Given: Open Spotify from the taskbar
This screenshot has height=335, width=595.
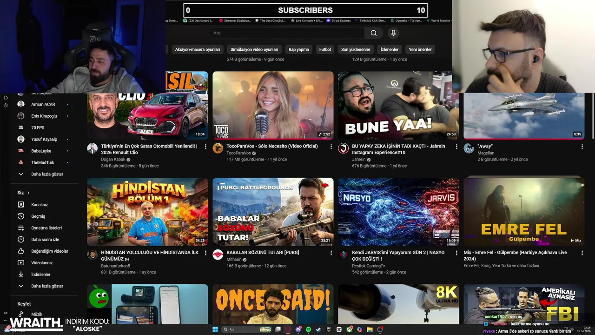Looking at the screenshot, I should click(309, 329).
